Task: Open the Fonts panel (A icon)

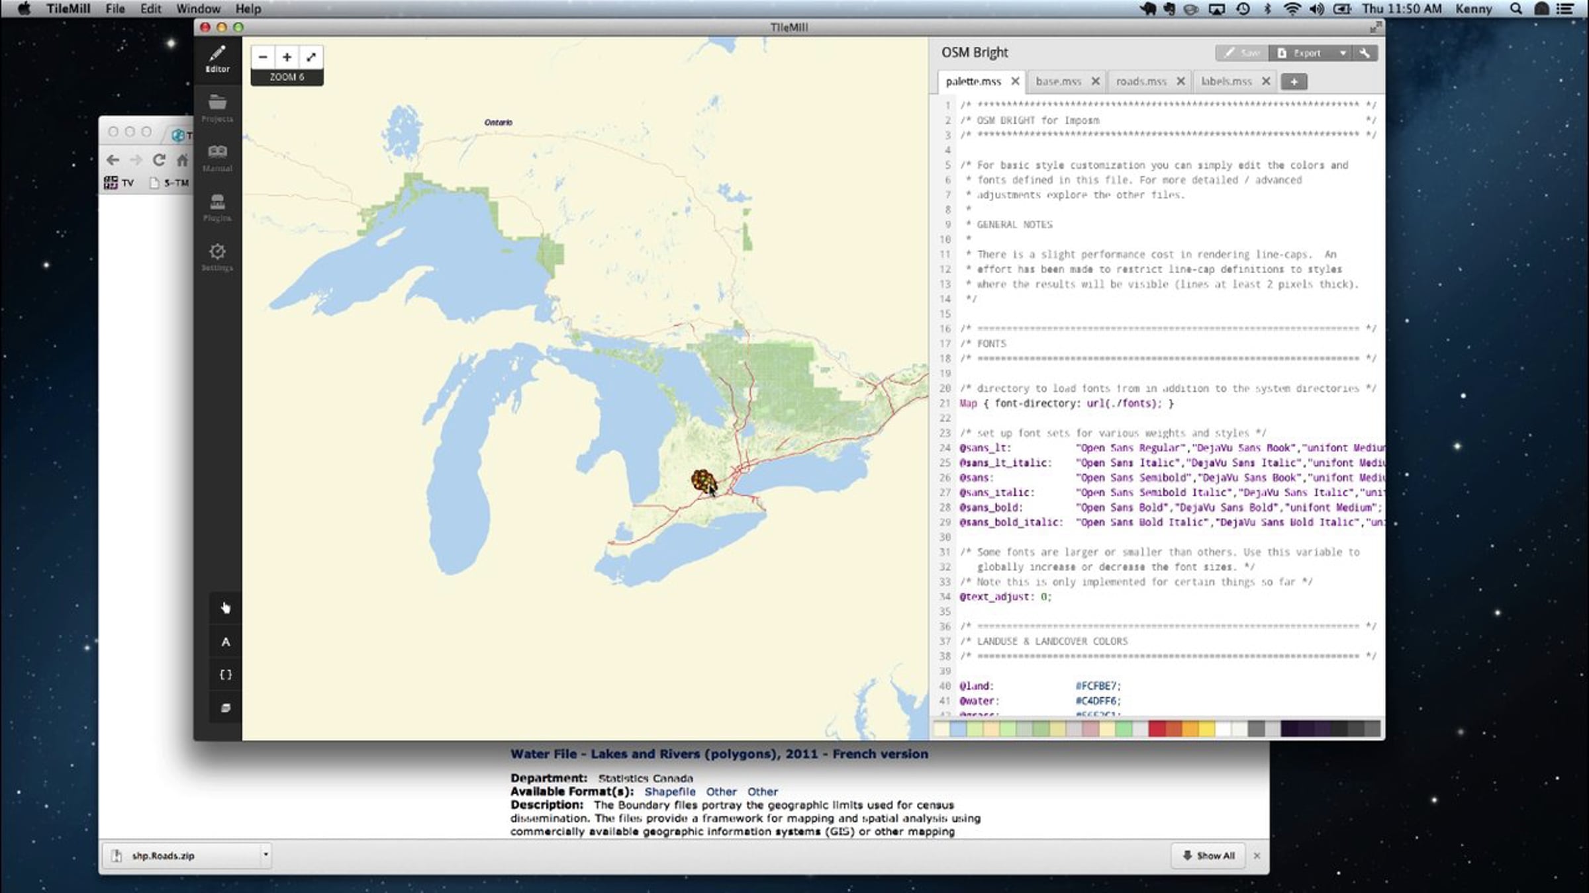Action: pyautogui.click(x=226, y=642)
